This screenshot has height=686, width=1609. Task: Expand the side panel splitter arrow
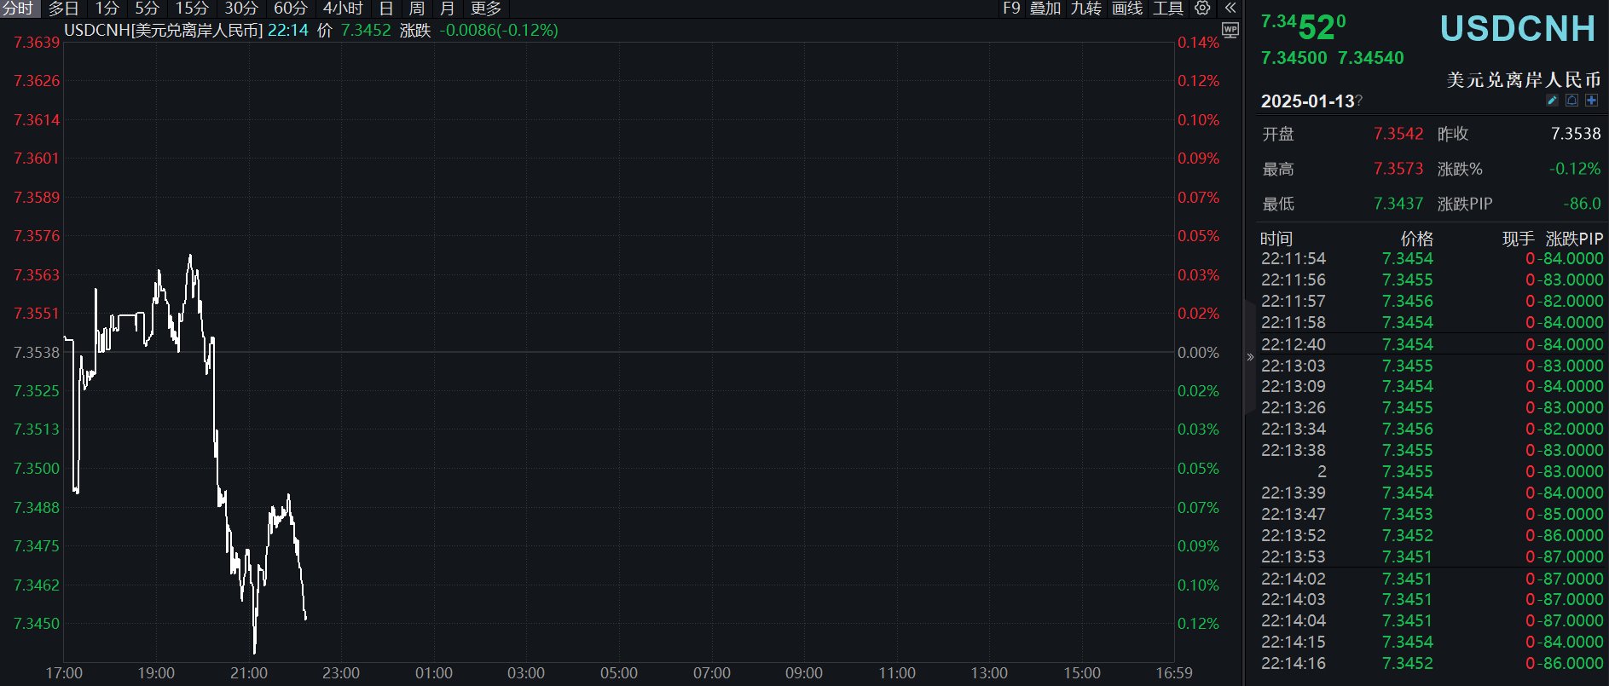click(1250, 357)
